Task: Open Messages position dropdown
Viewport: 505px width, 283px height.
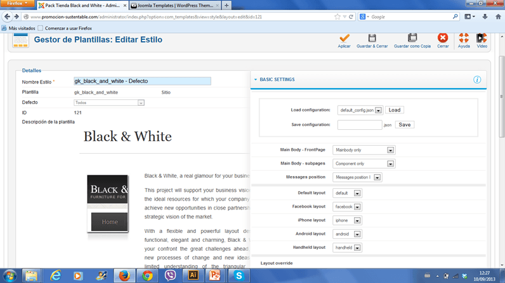Action: pos(357,177)
